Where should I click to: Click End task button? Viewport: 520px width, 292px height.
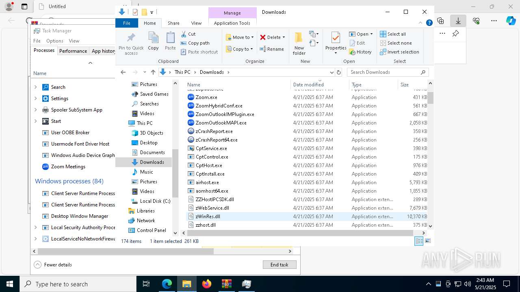[x=279, y=265]
